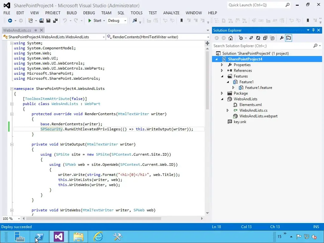Collapse the Features folder node
Viewport: 324px width, 243px height.
point(222,76)
